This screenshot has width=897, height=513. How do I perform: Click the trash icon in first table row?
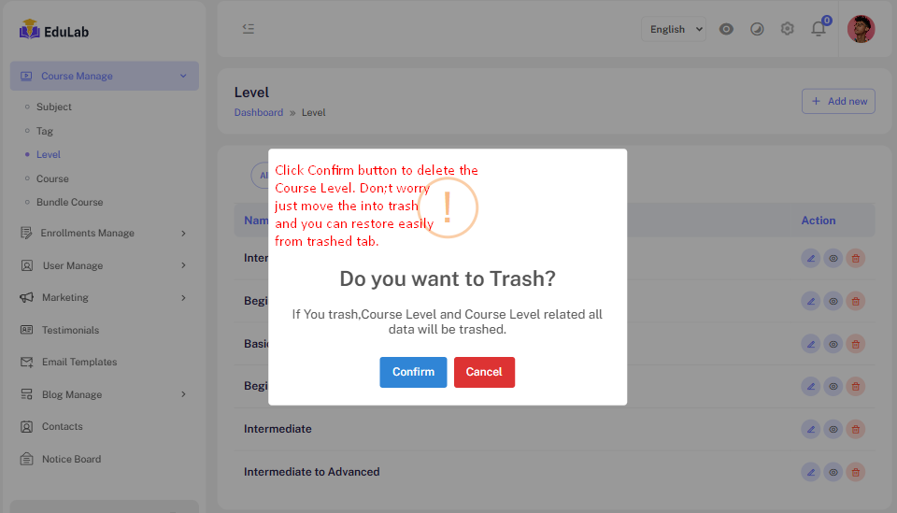[855, 258]
